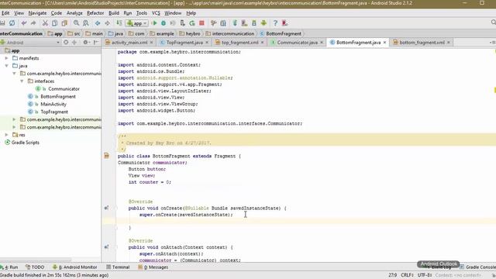Click the green Sync Gradle arrow icon
The width and height of the screenshot is (496, 279).
tap(235, 23)
